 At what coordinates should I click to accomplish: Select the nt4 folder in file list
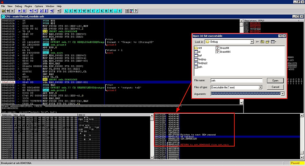click(198, 48)
